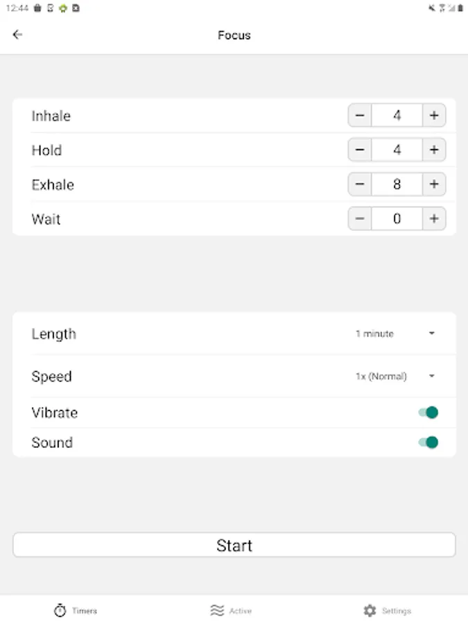Open the Speed dropdown showing 1x Normal

click(x=381, y=376)
